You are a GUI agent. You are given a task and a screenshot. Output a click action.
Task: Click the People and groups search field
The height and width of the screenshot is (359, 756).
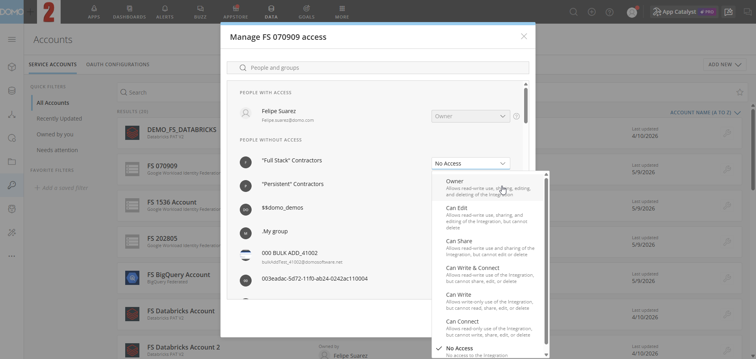click(378, 68)
